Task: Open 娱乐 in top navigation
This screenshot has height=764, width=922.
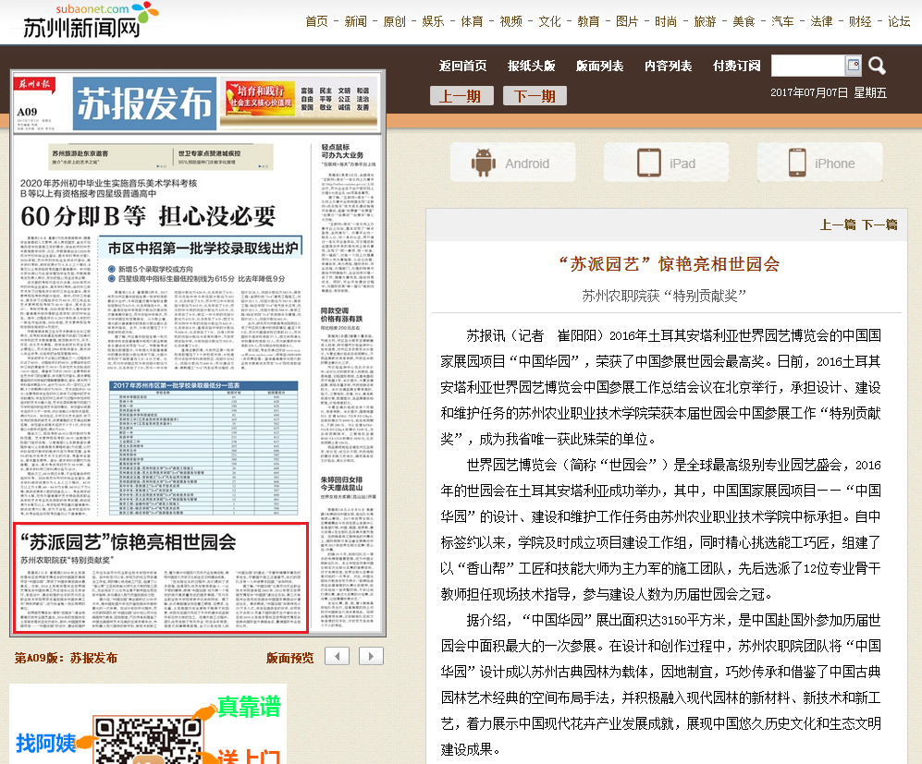Action: tap(434, 22)
